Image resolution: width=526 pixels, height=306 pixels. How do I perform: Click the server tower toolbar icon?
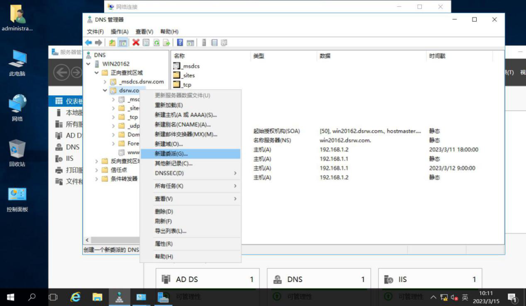point(204,43)
